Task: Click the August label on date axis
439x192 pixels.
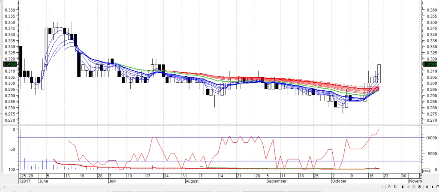Action: [192, 181]
